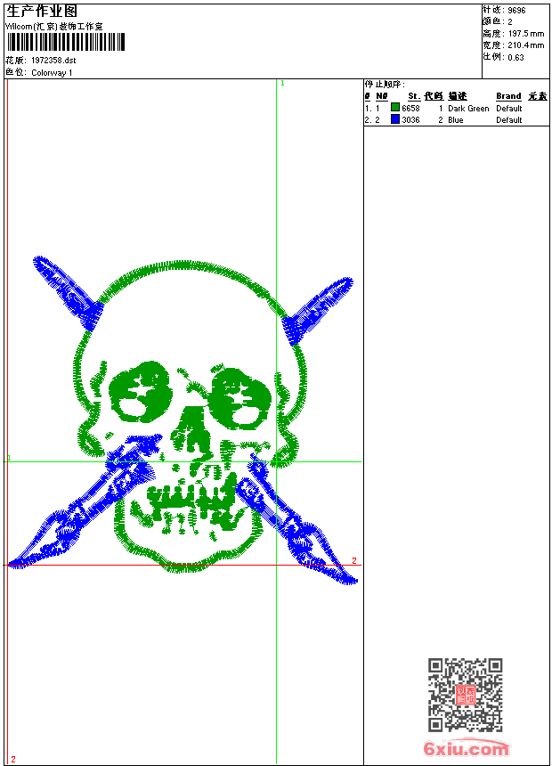Image resolution: width=552 pixels, height=766 pixels.
Task: Click the 'Brand' column header
Action: [508, 96]
